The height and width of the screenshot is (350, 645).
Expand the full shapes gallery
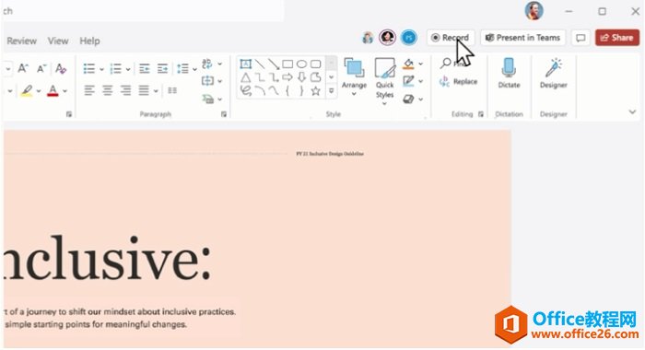(331, 91)
